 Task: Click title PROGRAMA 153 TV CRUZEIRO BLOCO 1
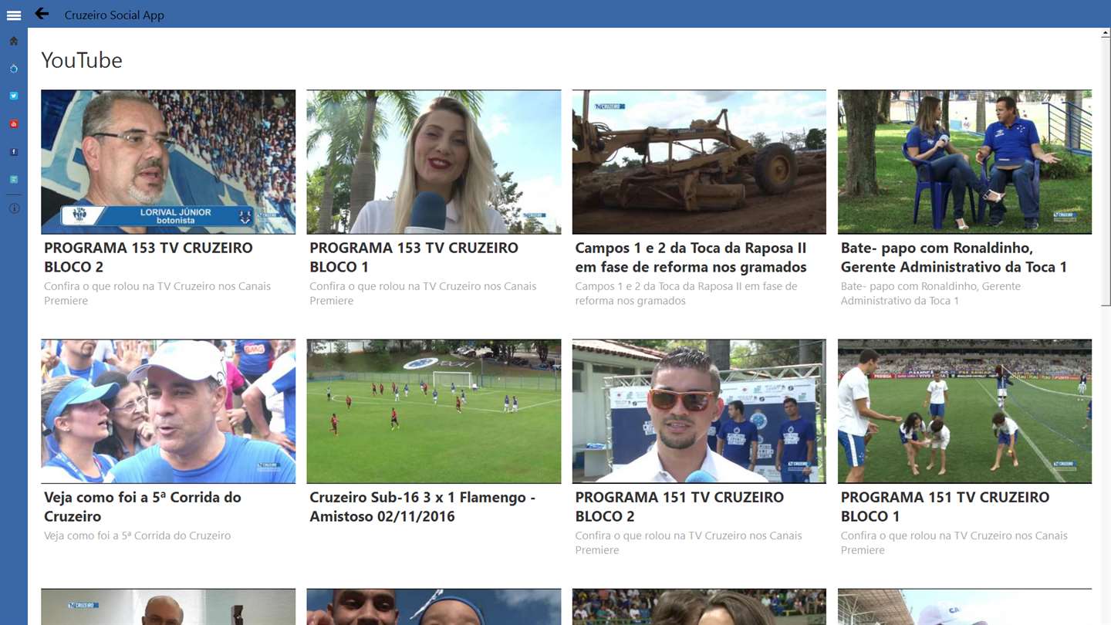[414, 258]
